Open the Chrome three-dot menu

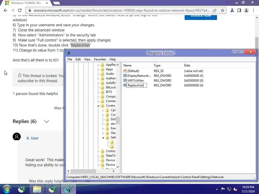tap(253, 10)
